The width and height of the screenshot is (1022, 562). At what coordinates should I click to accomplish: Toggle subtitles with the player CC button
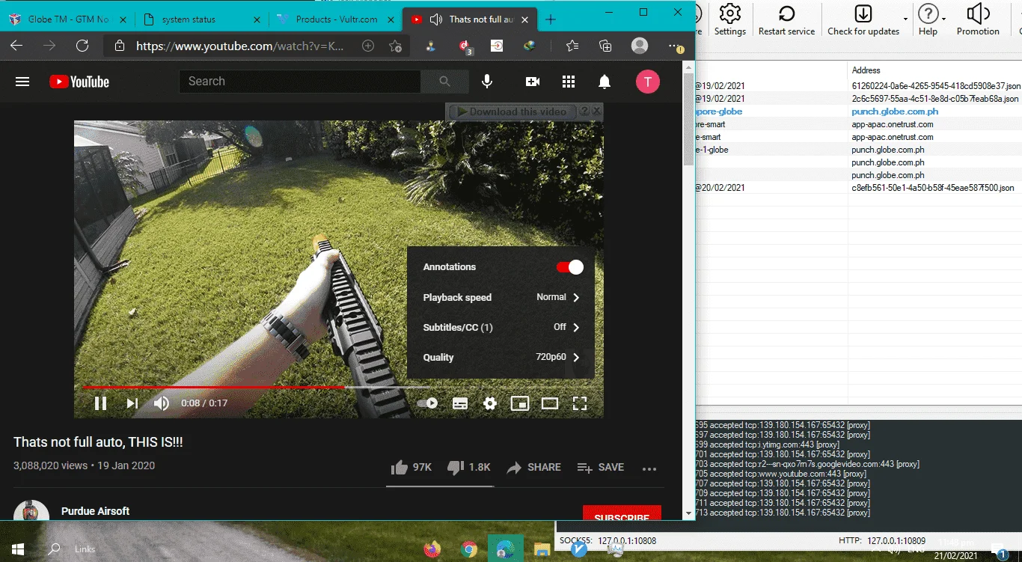pyautogui.click(x=460, y=403)
